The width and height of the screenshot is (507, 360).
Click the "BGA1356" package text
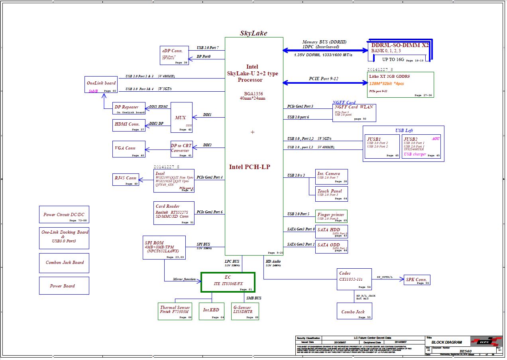253,94
